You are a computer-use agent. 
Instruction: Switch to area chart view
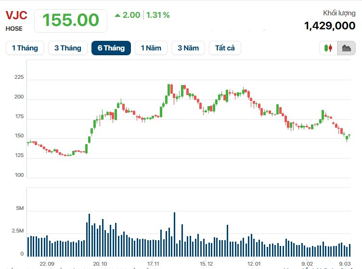click(x=347, y=48)
